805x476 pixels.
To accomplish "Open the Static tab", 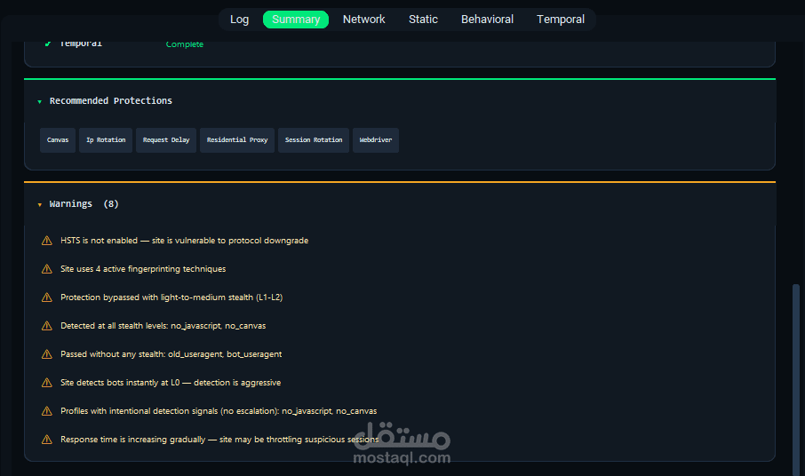I will pyautogui.click(x=423, y=20).
